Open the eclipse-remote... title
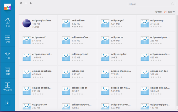Screen dimensions: 178x112 point(160,54)
